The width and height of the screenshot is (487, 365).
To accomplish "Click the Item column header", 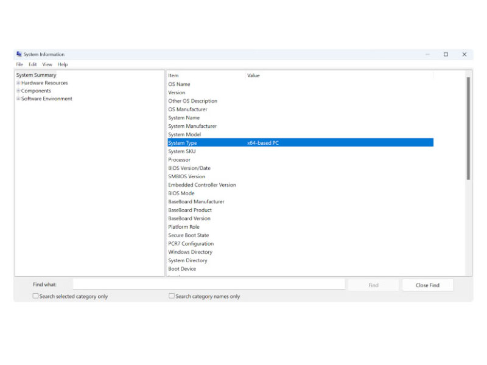I will pyautogui.click(x=206, y=75).
